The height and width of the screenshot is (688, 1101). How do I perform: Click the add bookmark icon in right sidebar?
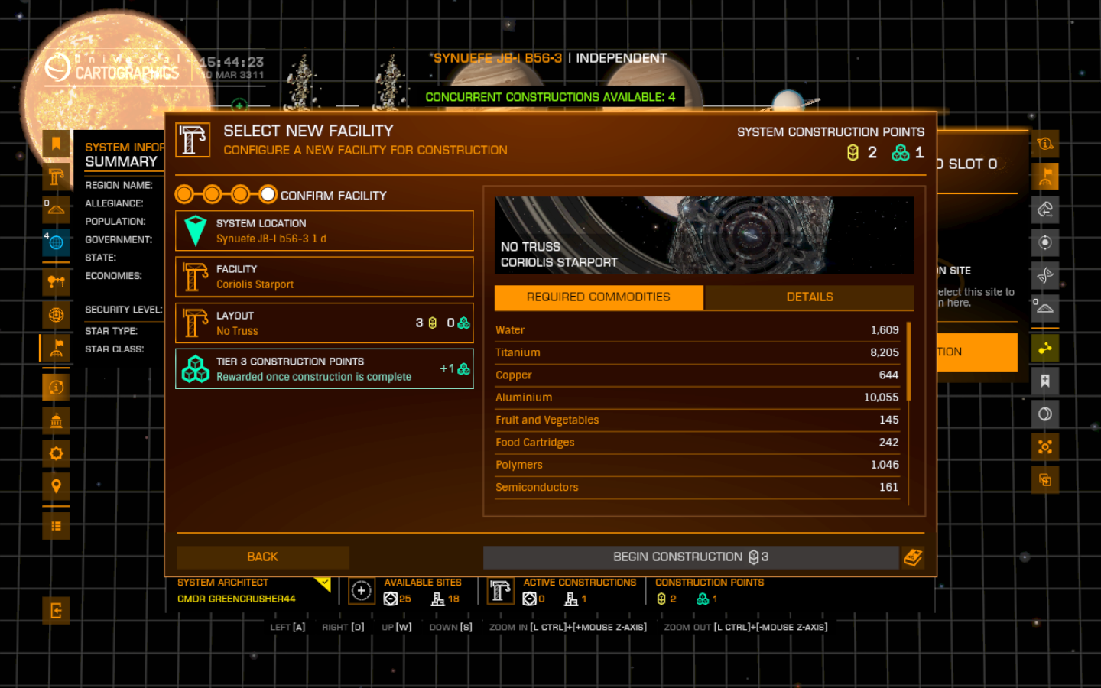(1045, 381)
